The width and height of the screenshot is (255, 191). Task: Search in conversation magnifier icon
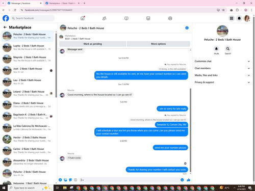tap(228, 49)
